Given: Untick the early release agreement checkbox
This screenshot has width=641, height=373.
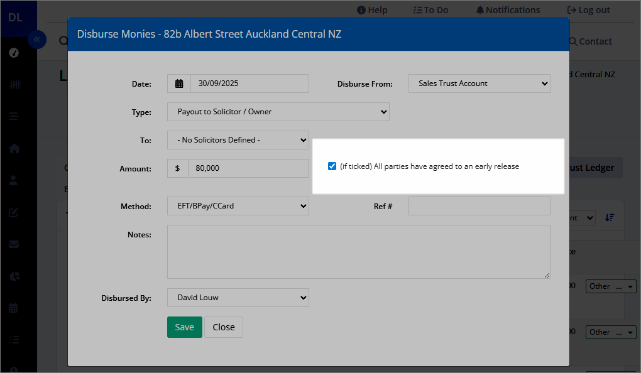Looking at the screenshot, I should (332, 166).
